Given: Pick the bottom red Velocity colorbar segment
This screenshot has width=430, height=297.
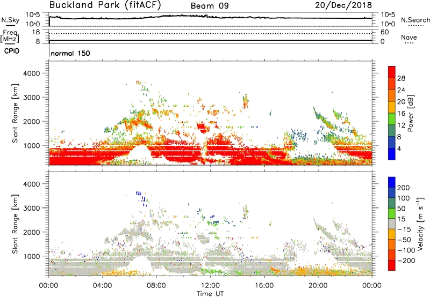Looking at the screenshot, I should click(392, 265).
